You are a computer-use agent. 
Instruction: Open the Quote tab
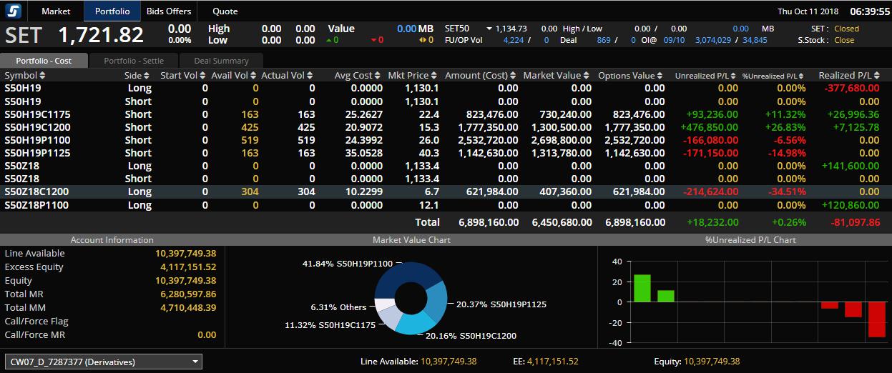pos(225,11)
